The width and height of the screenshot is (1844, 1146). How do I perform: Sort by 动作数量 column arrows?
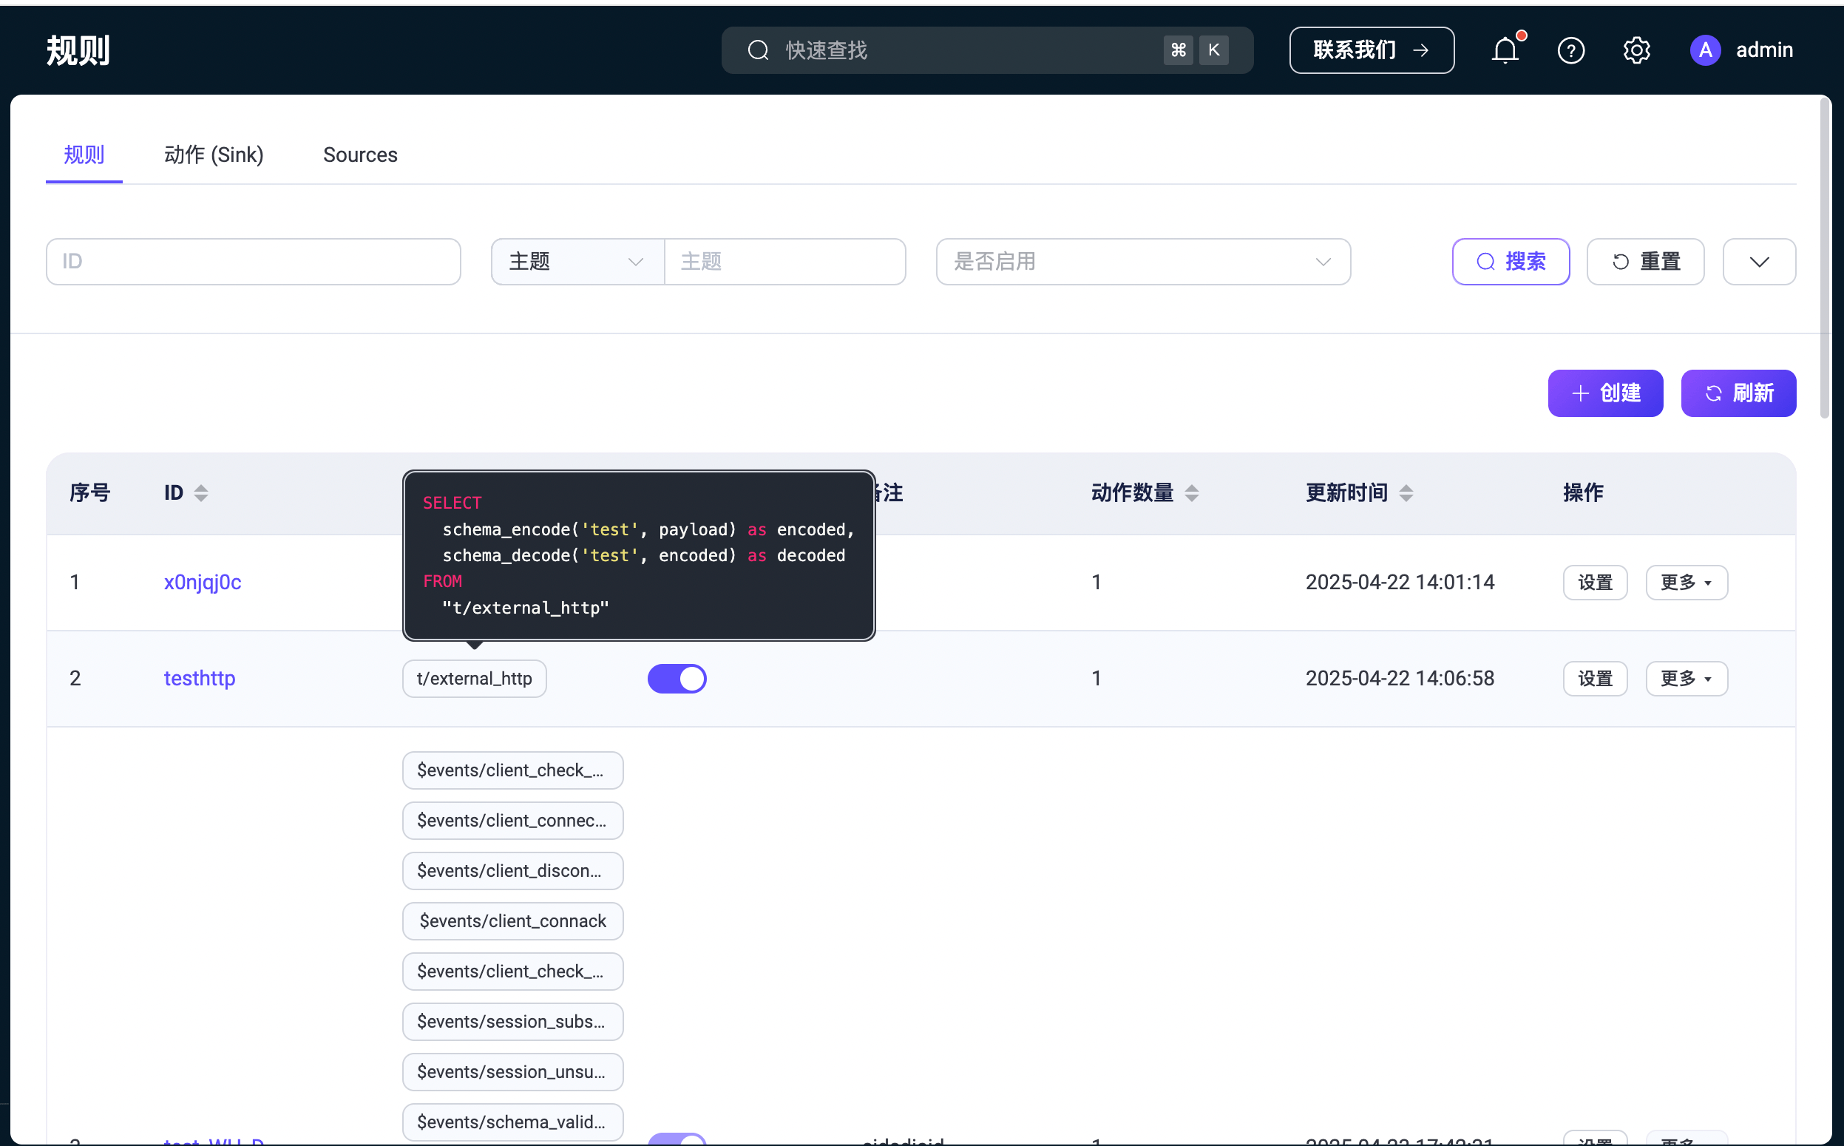(1191, 493)
